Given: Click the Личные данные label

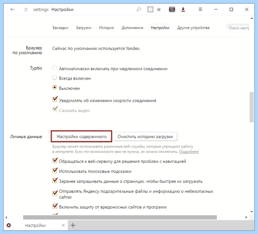Looking at the screenshot, I should pos(26,137).
